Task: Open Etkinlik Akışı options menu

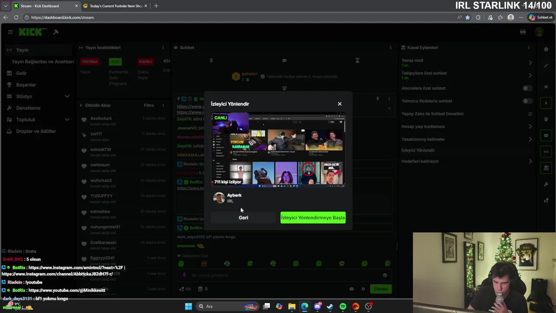Action: (x=163, y=105)
